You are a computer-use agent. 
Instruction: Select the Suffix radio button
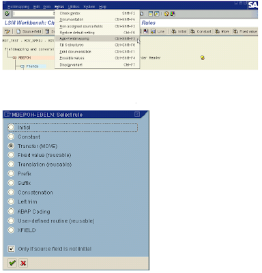point(11,183)
